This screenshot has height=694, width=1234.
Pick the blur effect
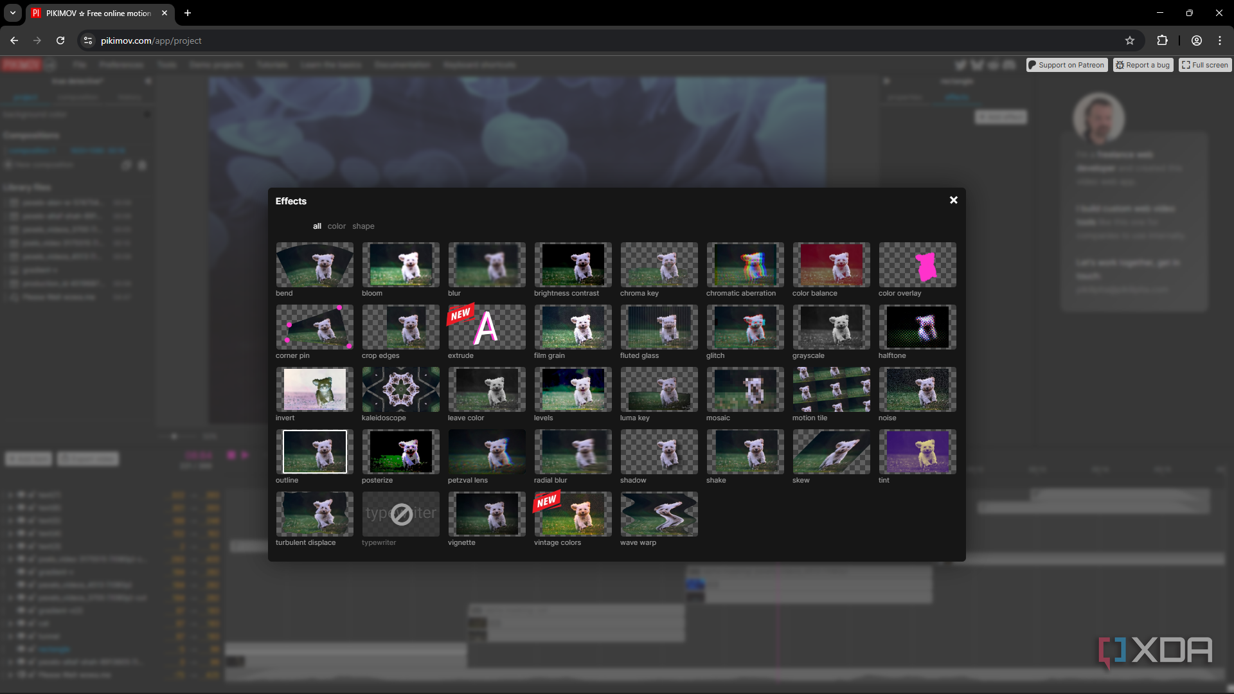click(x=487, y=264)
